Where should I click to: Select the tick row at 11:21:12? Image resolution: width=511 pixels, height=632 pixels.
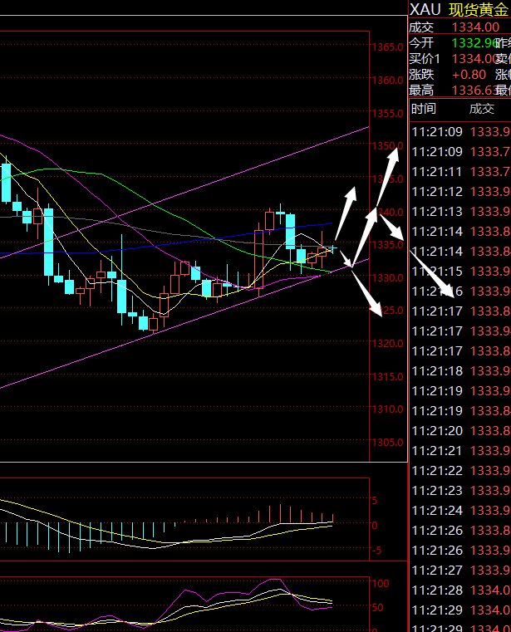460,192
